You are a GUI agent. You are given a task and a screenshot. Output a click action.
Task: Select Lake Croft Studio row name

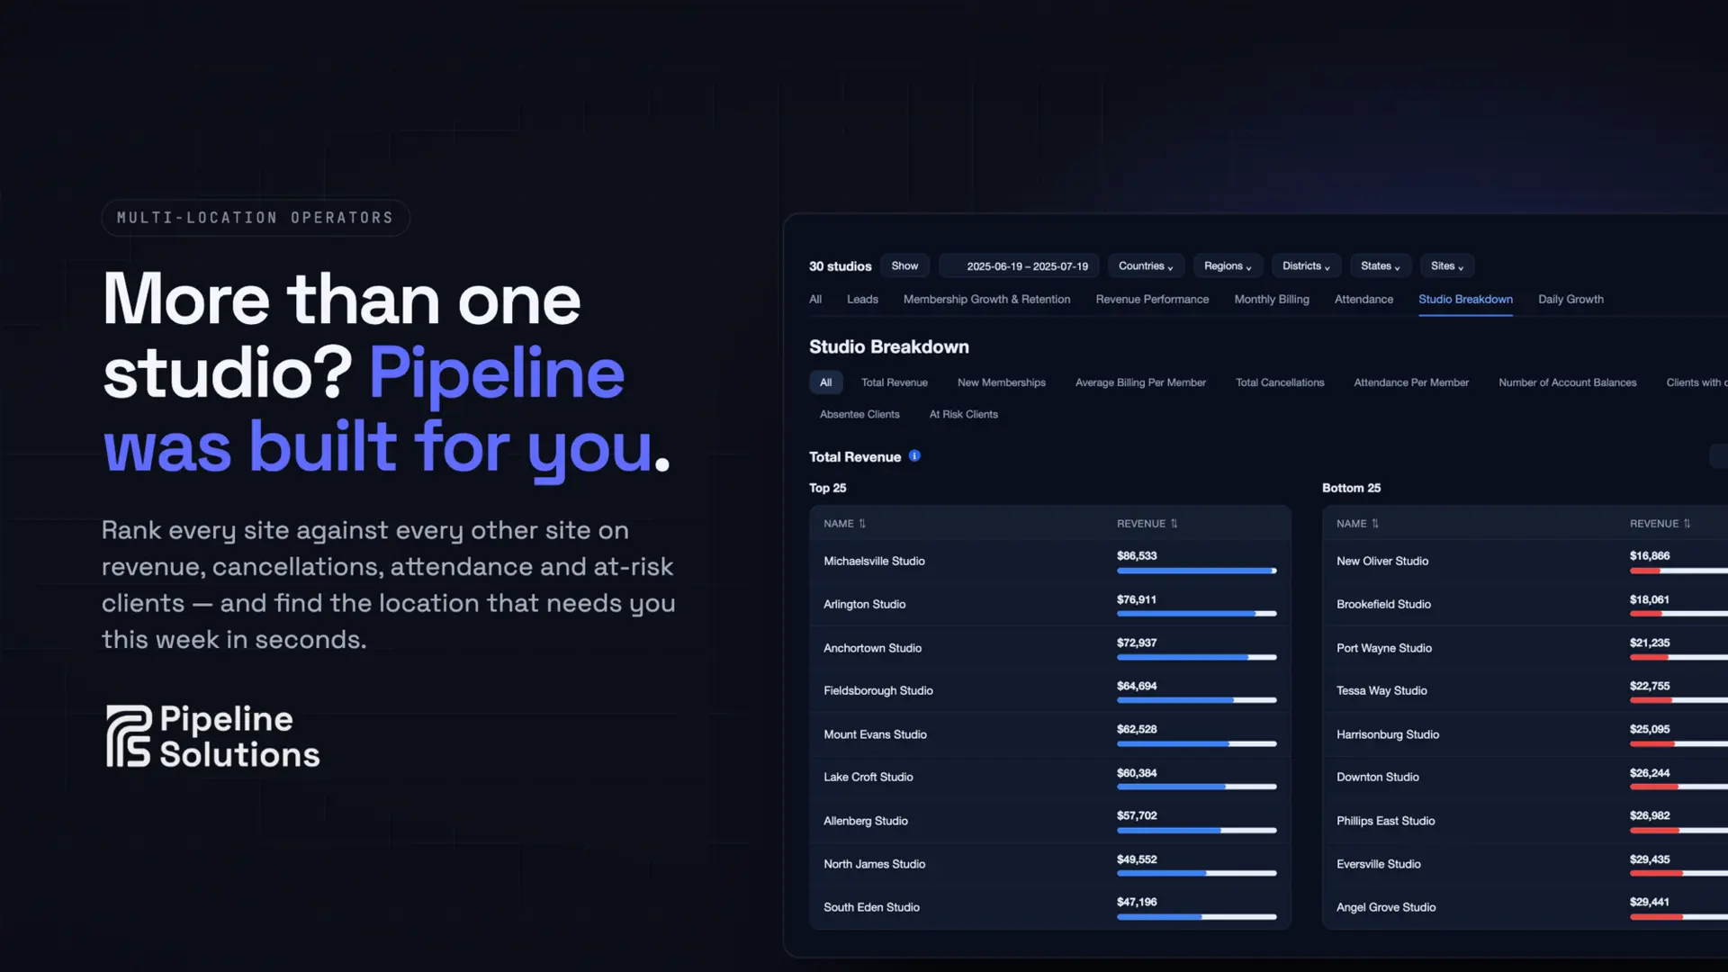(868, 777)
